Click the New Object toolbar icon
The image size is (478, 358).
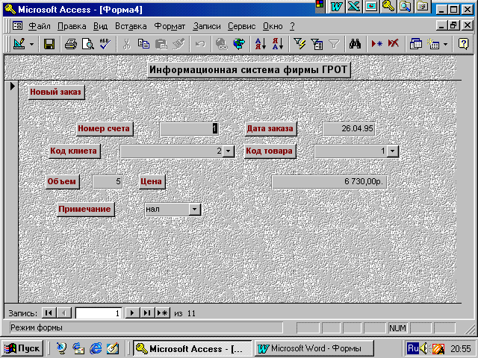[433, 45]
